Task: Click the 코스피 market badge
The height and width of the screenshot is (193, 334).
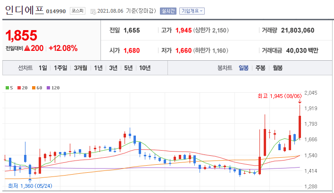Action: coord(77,11)
